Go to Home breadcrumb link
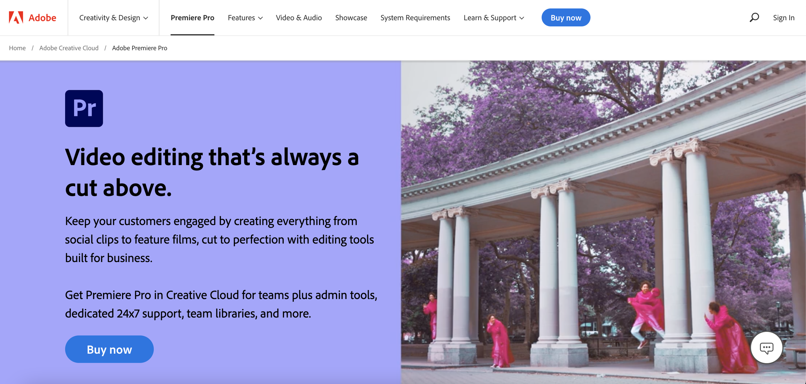 (17, 48)
